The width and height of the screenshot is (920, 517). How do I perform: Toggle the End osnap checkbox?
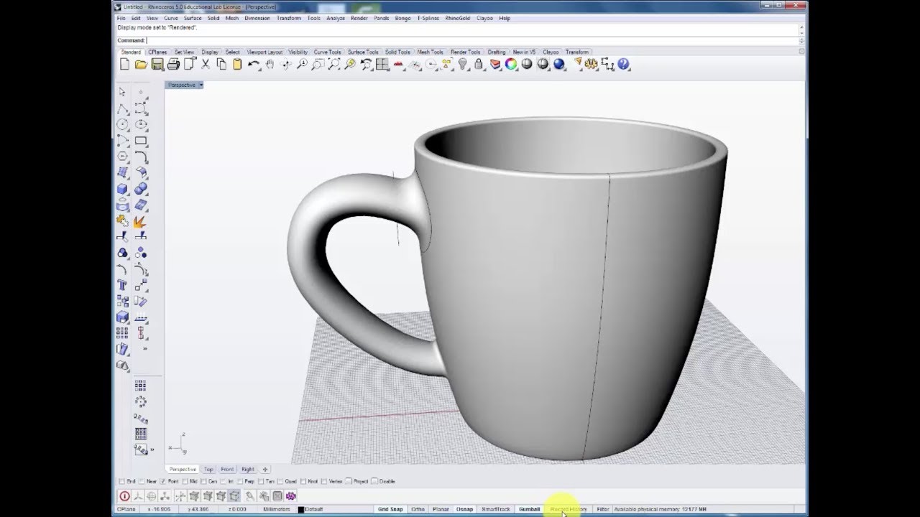coord(121,481)
